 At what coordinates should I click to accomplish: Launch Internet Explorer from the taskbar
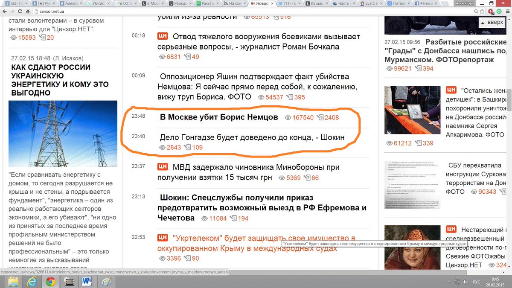click(32, 282)
